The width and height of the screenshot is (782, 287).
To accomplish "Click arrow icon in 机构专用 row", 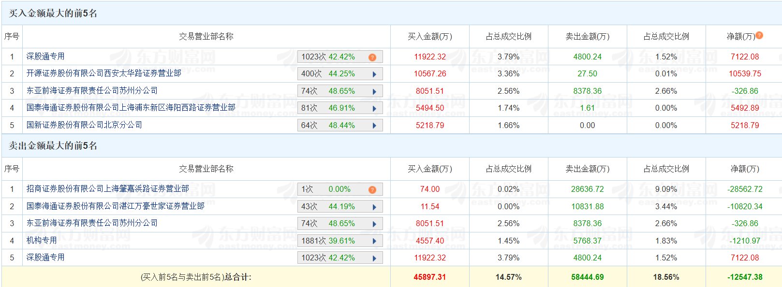I will (374, 241).
